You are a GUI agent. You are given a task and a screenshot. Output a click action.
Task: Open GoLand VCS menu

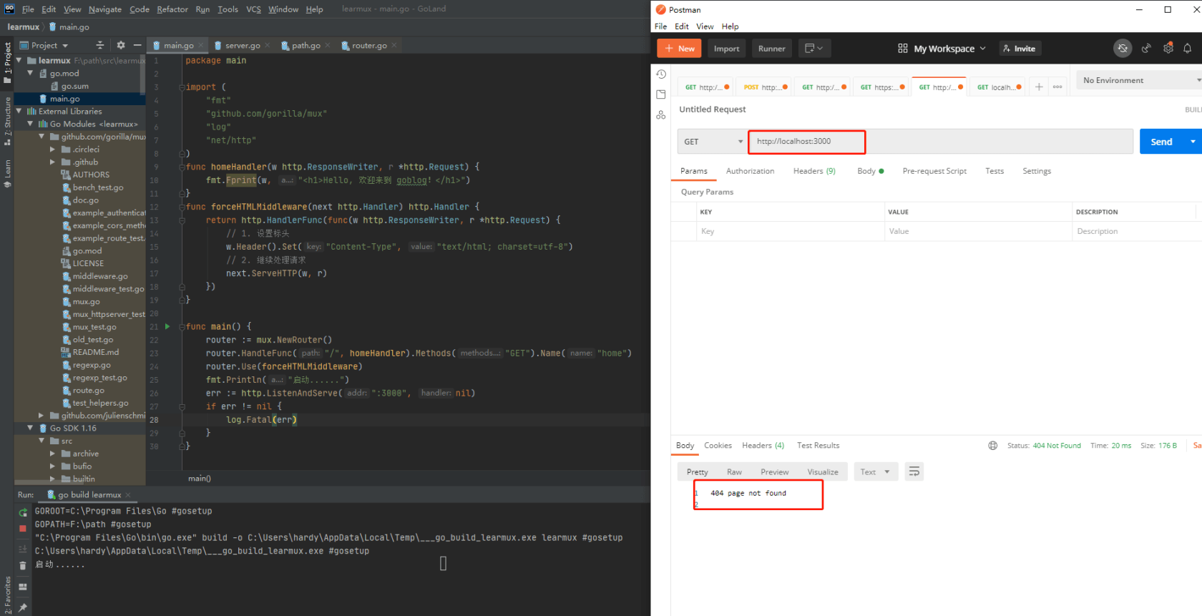[253, 9]
